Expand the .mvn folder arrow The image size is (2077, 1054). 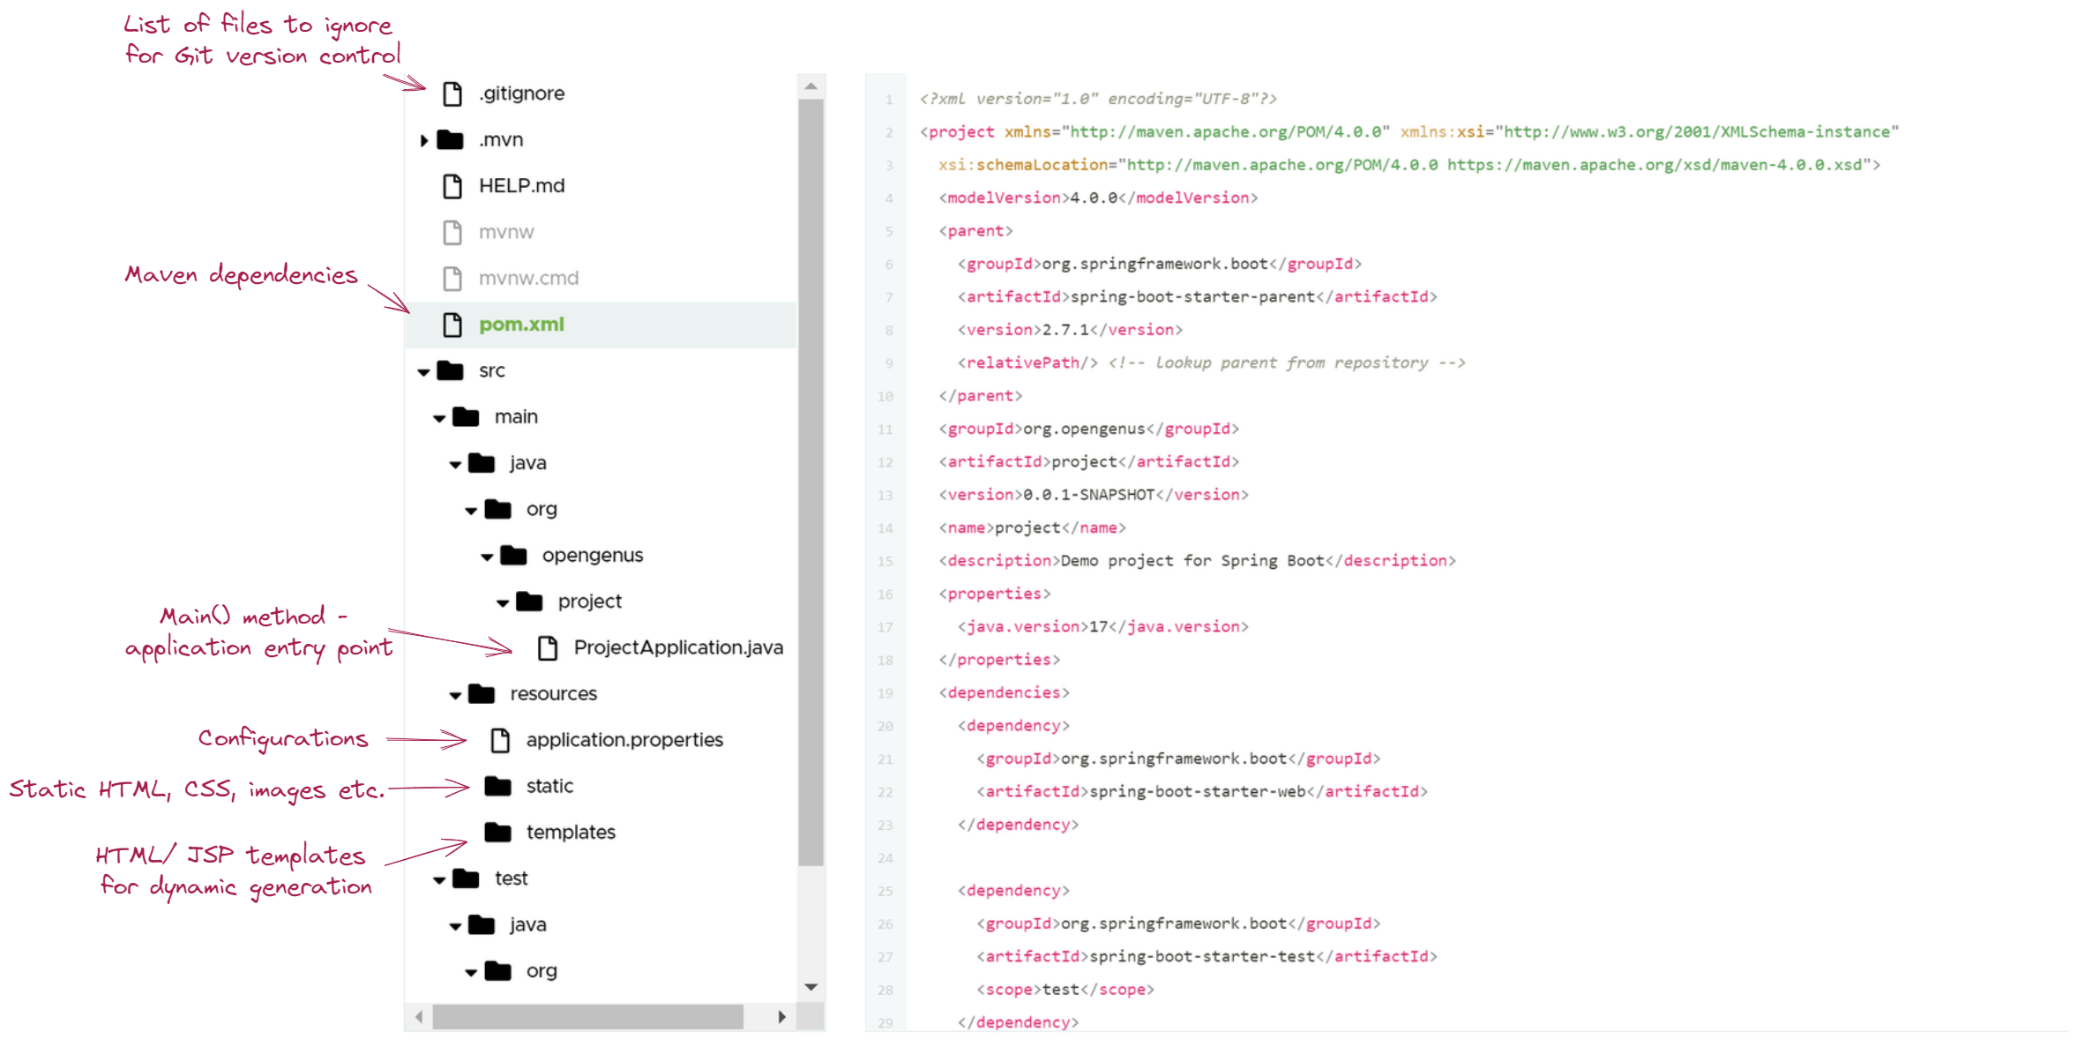424,140
